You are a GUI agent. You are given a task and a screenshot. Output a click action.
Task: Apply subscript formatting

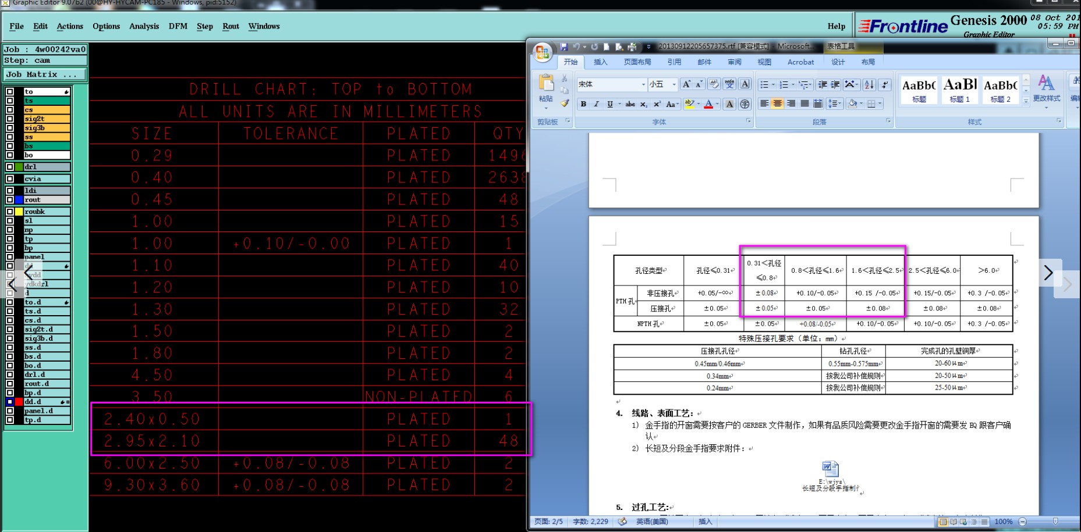pos(643,104)
